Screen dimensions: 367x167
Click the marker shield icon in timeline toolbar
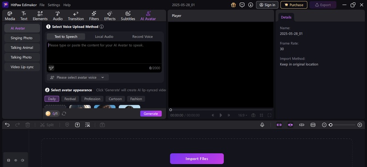click(x=67, y=125)
